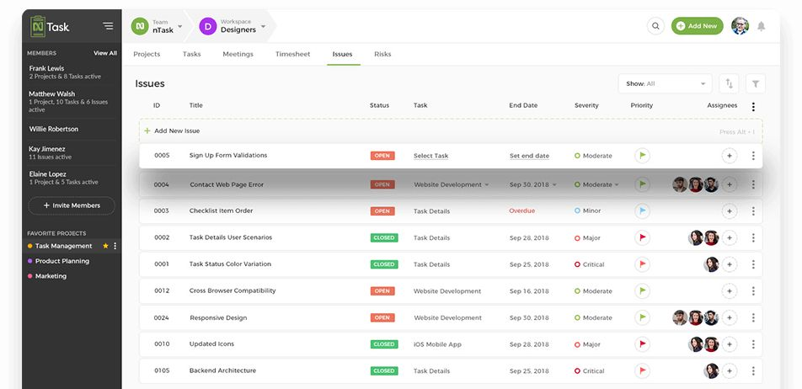Click View All members link
802x389 pixels.
tap(105, 53)
